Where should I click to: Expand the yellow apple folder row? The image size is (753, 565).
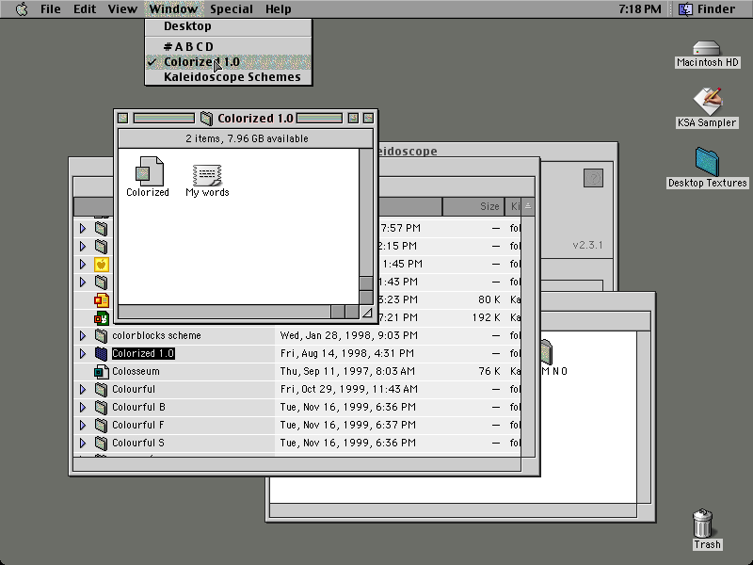(x=83, y=265)
